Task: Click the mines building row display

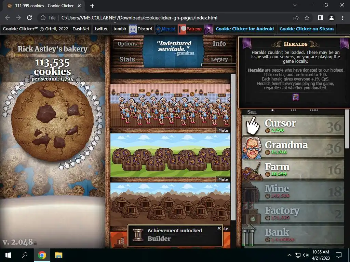Action: (x=171, y=204)
